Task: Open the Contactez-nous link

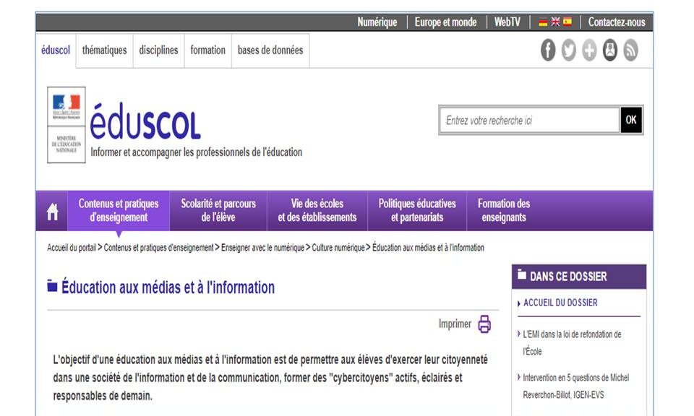Action: pos(617,22)
